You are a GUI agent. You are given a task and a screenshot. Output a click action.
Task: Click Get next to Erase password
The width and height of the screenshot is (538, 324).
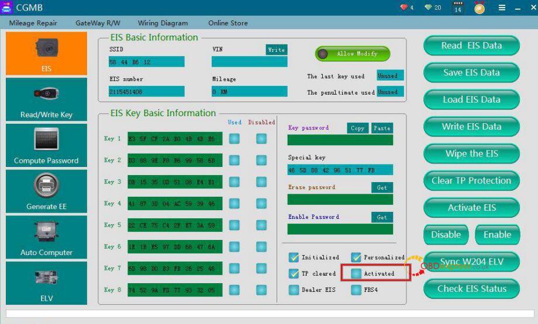click(x=382, y=187)
